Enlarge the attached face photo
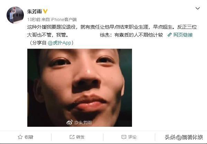The height and width of the screenshot is (144, 207). coord(79,88)
